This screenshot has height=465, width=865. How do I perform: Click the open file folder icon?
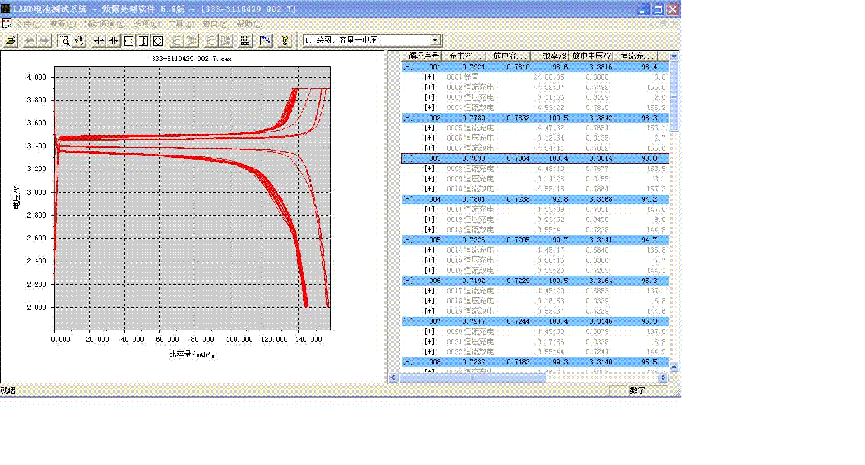(11, 41)
